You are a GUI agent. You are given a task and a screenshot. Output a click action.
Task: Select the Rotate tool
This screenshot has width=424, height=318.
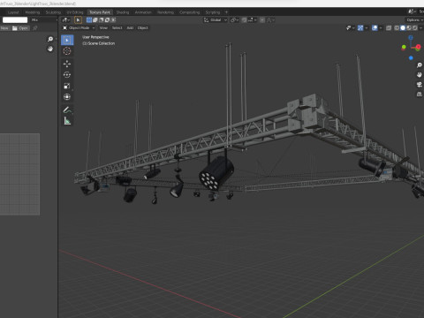(67, 75)
